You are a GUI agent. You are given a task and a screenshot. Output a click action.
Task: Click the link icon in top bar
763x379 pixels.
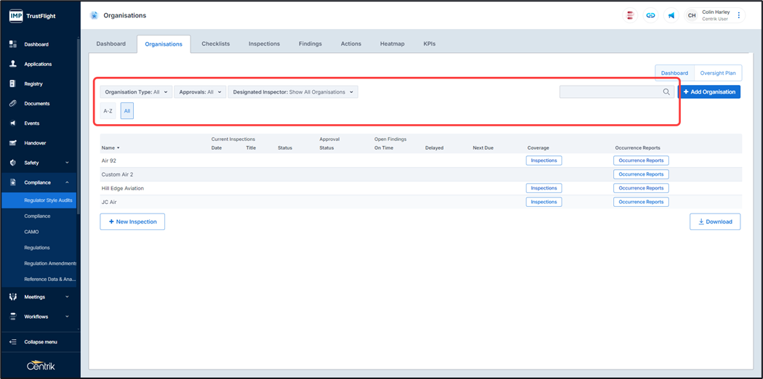[x=650, y=15]
